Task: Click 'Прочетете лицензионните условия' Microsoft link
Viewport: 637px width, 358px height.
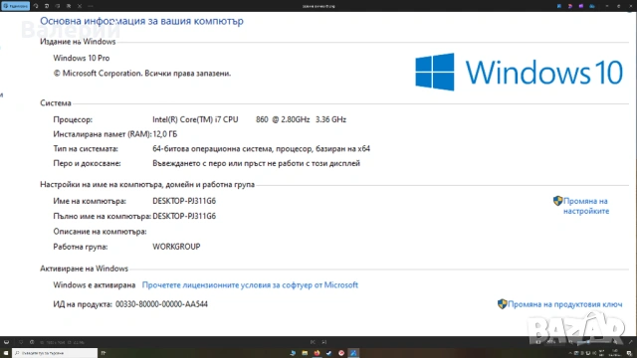Action: click(250, 285)
